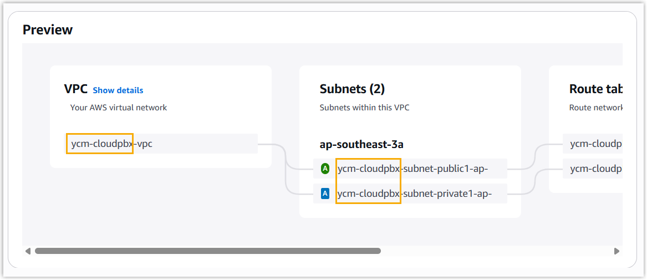Click the blue A private subnet icon
This screenshot has width=647, height=280.
(325, 194)
